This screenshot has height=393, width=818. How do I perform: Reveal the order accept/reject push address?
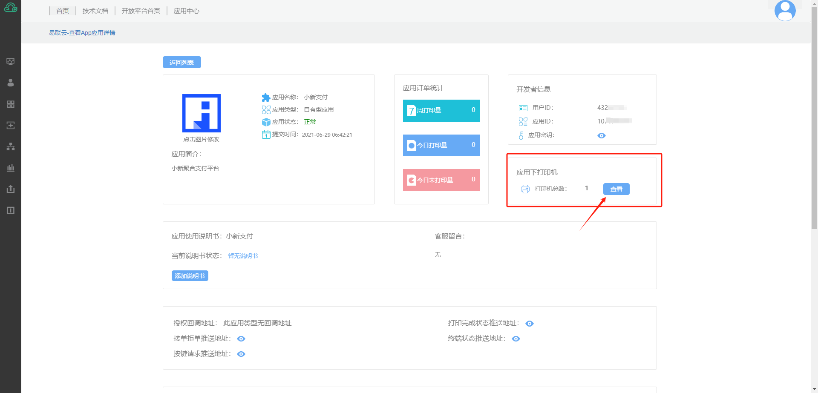pos(241,338)
